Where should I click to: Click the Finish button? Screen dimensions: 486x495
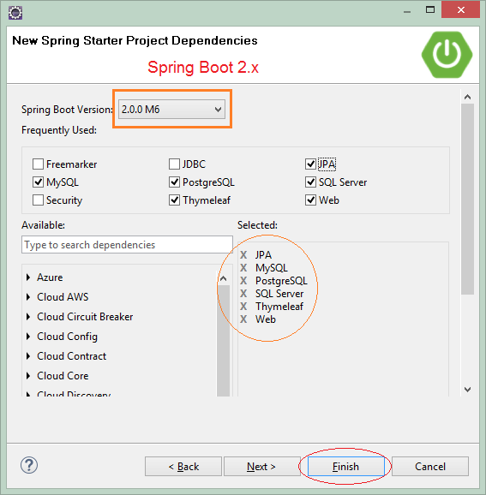coord(346,466)
